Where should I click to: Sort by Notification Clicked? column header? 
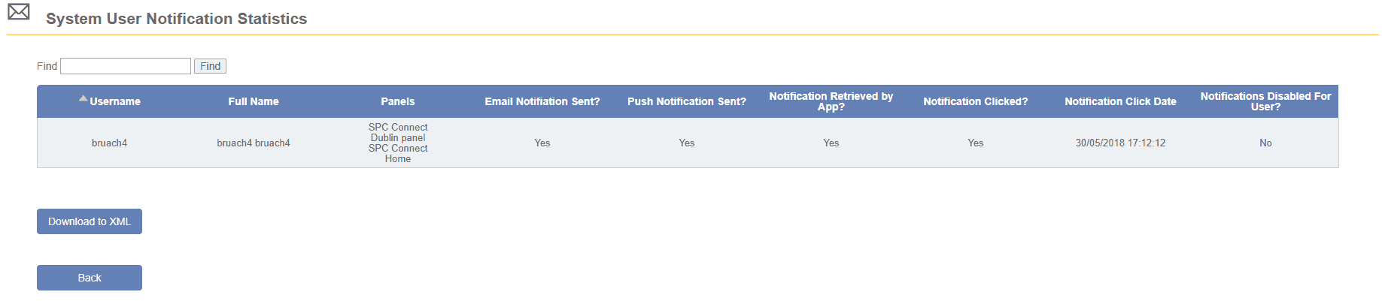click(975, 101)
